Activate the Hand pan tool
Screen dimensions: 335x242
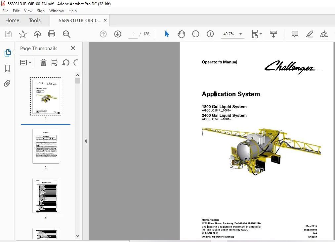[x=181, y=34]
